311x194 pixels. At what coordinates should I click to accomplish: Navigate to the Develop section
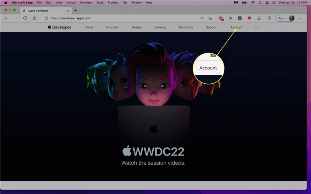160,27
